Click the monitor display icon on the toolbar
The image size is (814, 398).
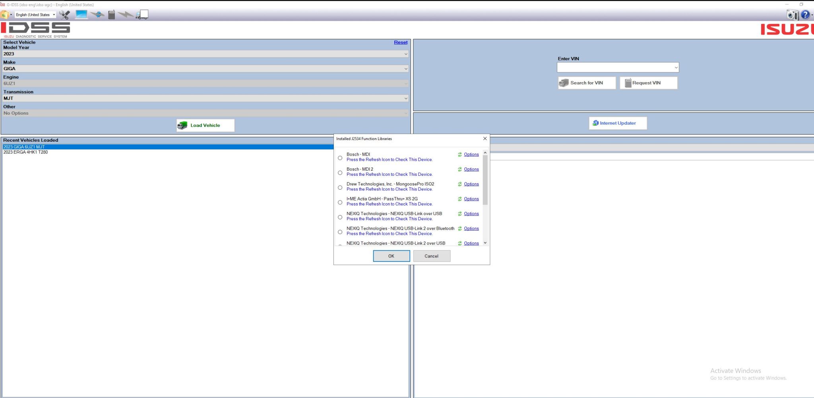(x=81, y=14)
